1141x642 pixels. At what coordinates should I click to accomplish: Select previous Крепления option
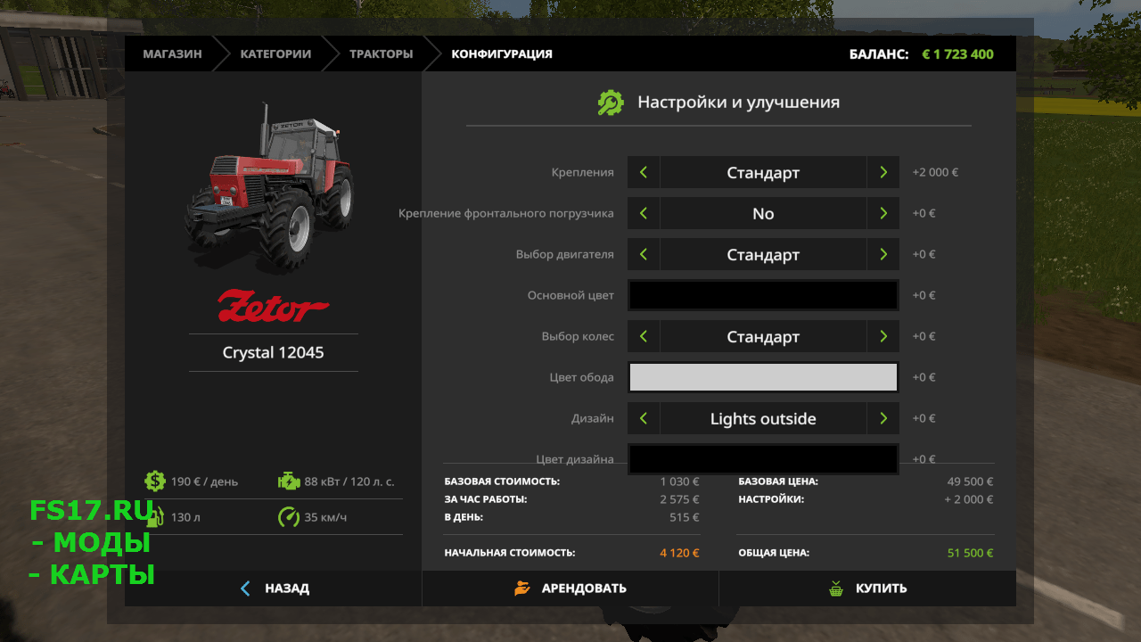(644, 172)
